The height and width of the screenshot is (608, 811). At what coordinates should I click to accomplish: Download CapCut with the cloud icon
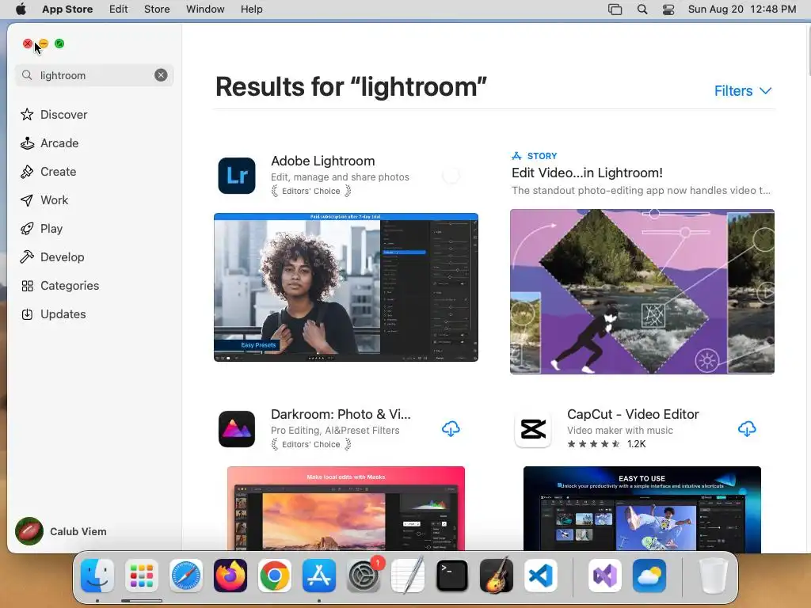pyautogui.click(x=747, y=428)
